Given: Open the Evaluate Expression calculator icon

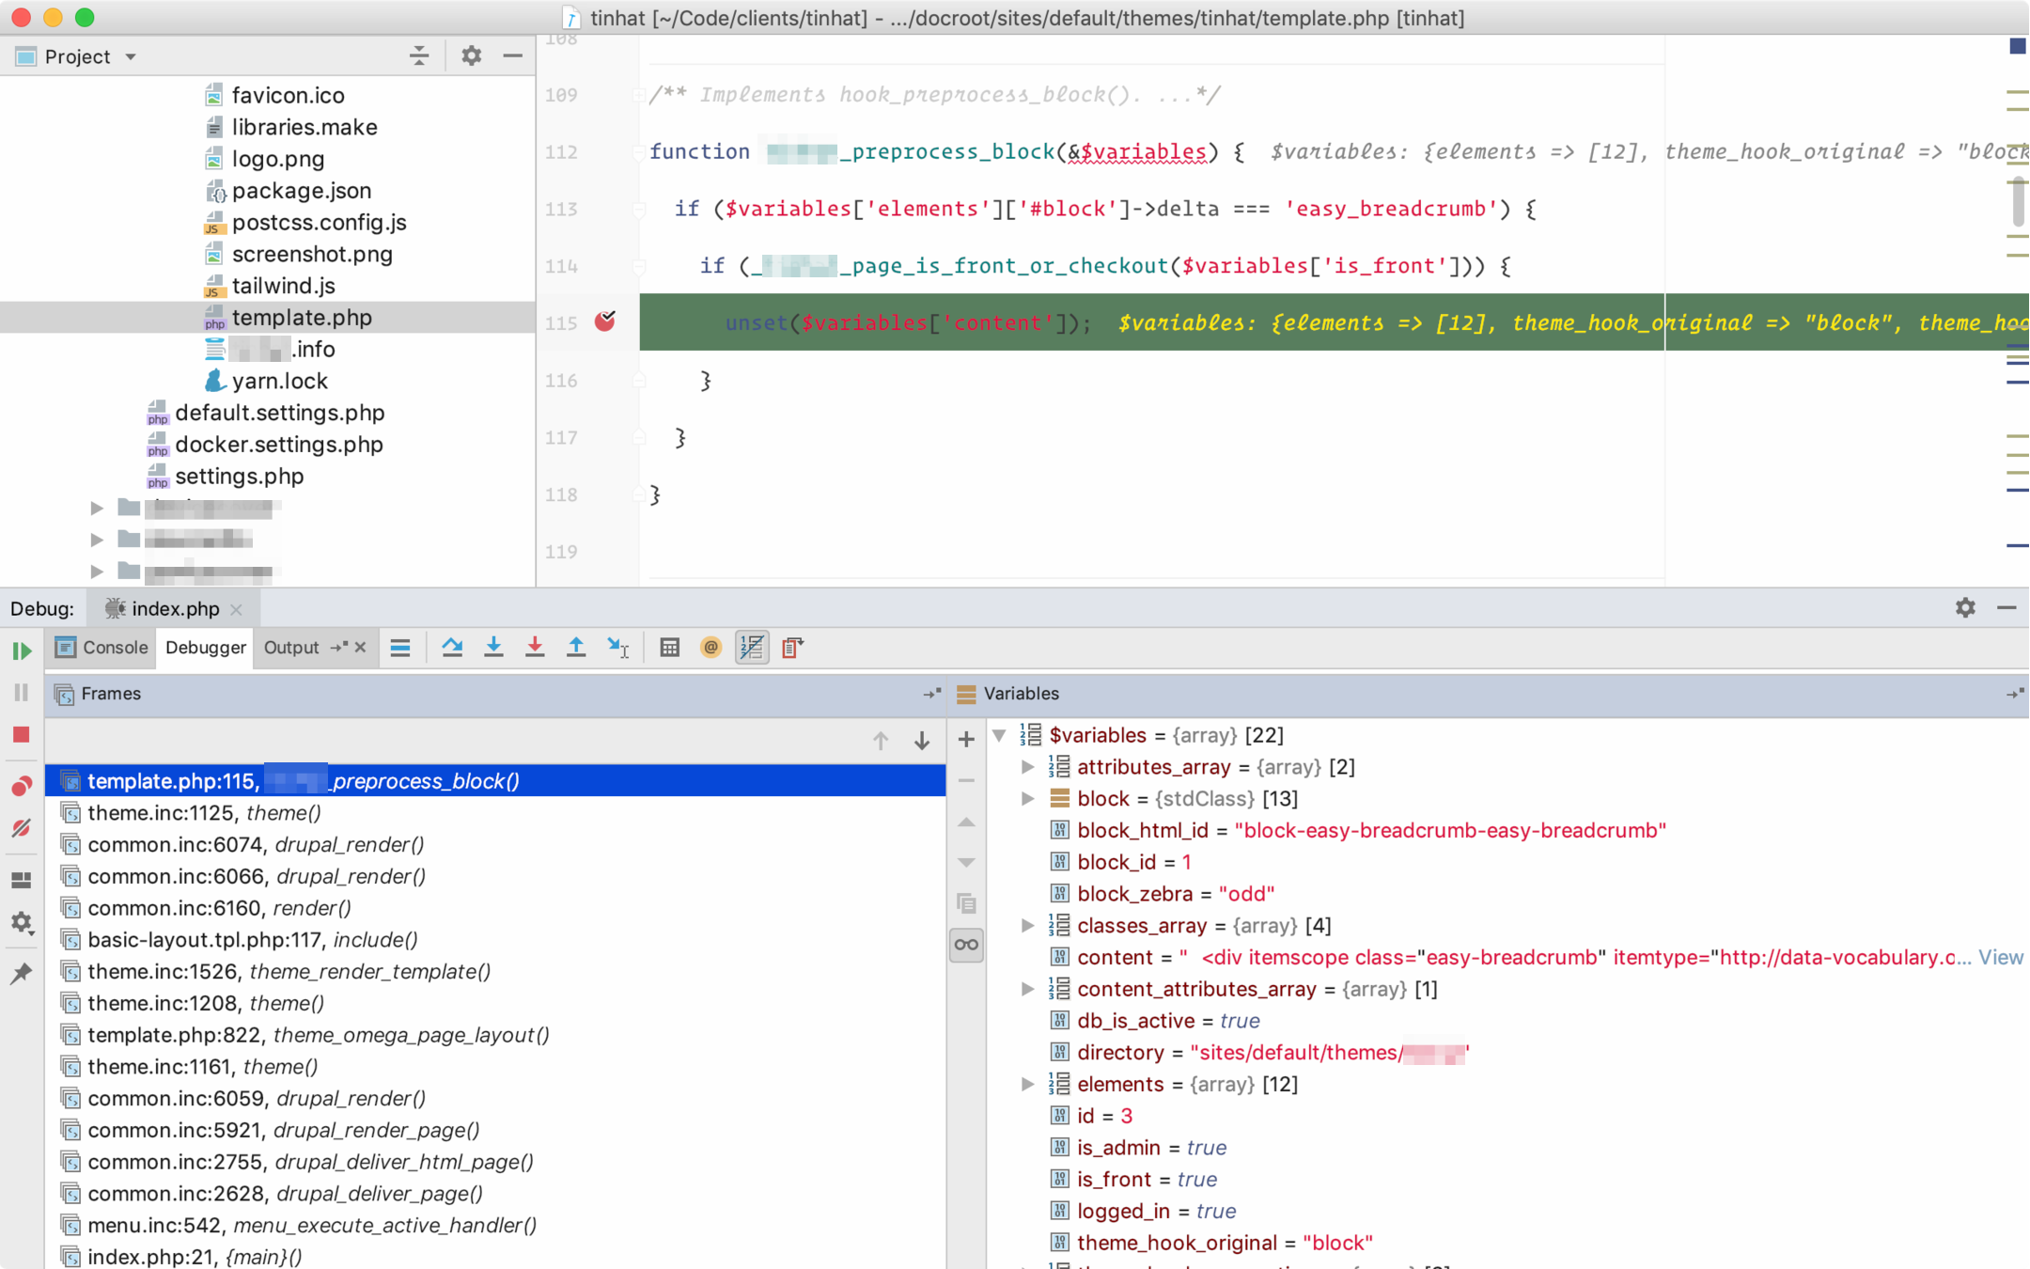Looking at the screenshot, I should (x=669, y=647).
